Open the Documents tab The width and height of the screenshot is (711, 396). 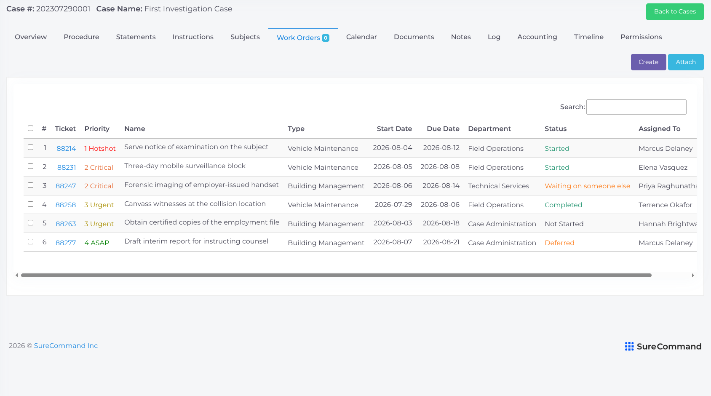[x=414, y=37]
